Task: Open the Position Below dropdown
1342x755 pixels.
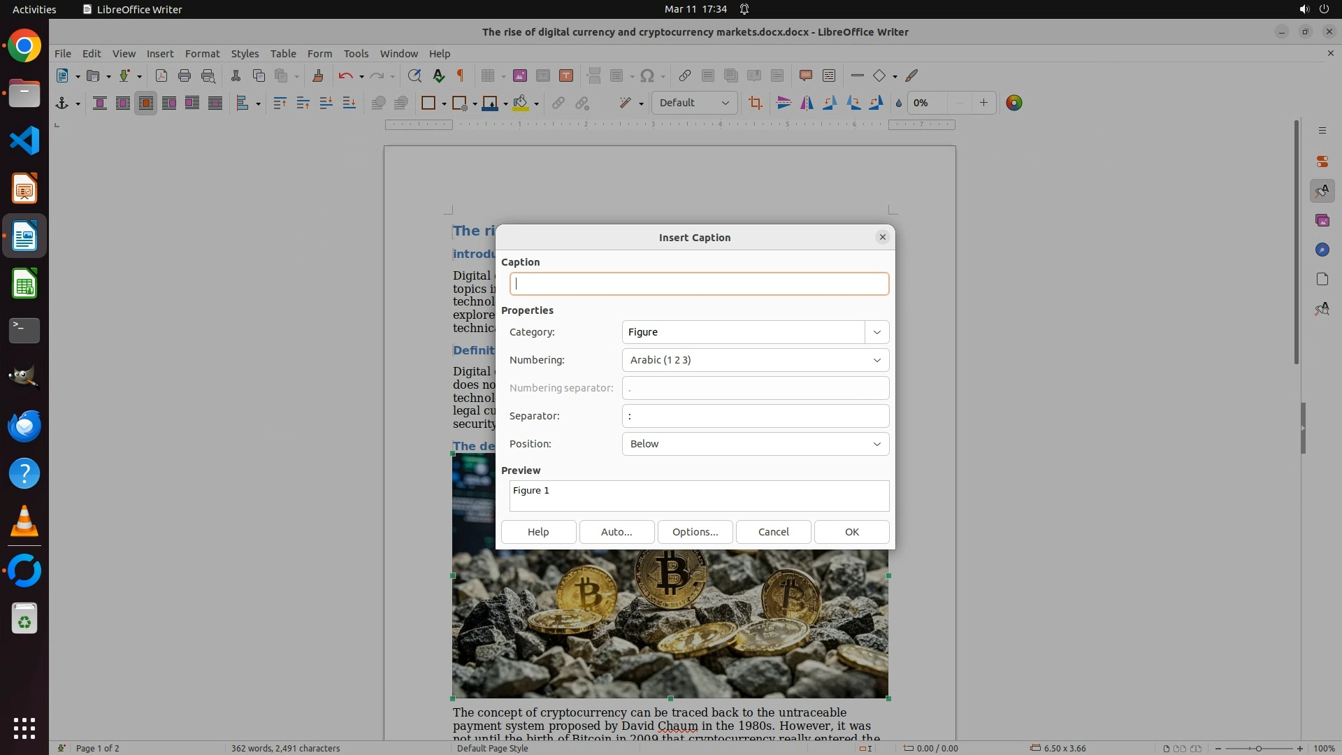Action: [755, 444]
